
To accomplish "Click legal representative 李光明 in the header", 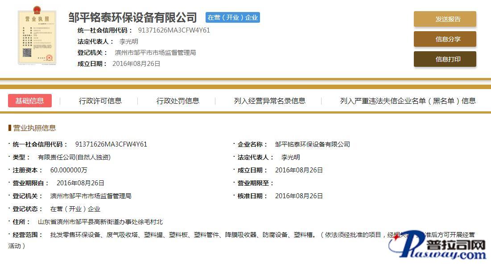I will (128, 41).
